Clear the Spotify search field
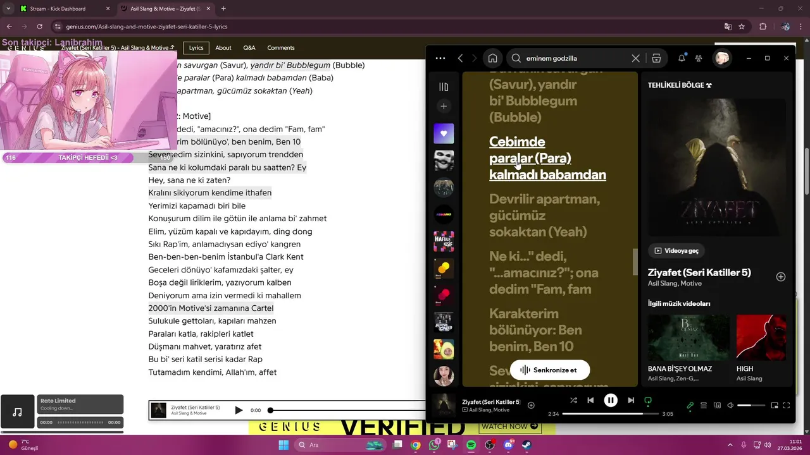 point(635,58)
